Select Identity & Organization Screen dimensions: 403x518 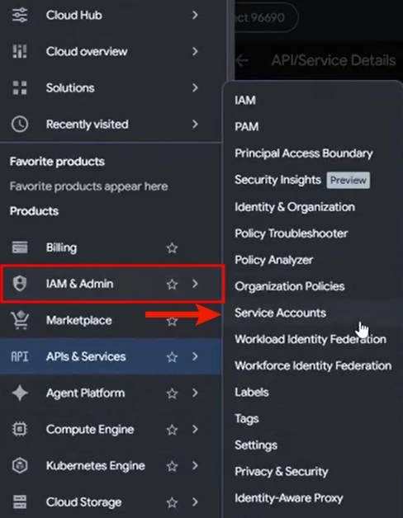(x=295, y=207)
